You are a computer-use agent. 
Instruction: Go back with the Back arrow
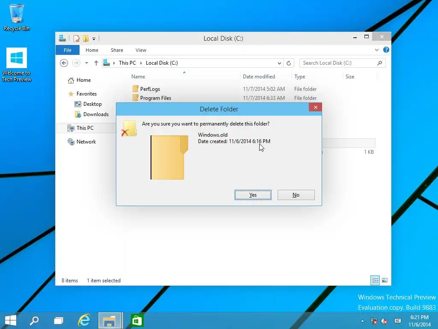tap(64, 63)
